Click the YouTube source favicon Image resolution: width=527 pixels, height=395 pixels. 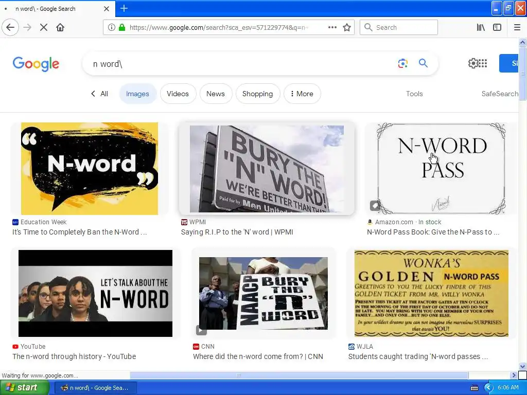tap(15, 346)
